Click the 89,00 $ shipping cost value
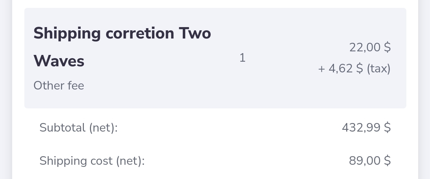430x179 pixels. (370, 161)
